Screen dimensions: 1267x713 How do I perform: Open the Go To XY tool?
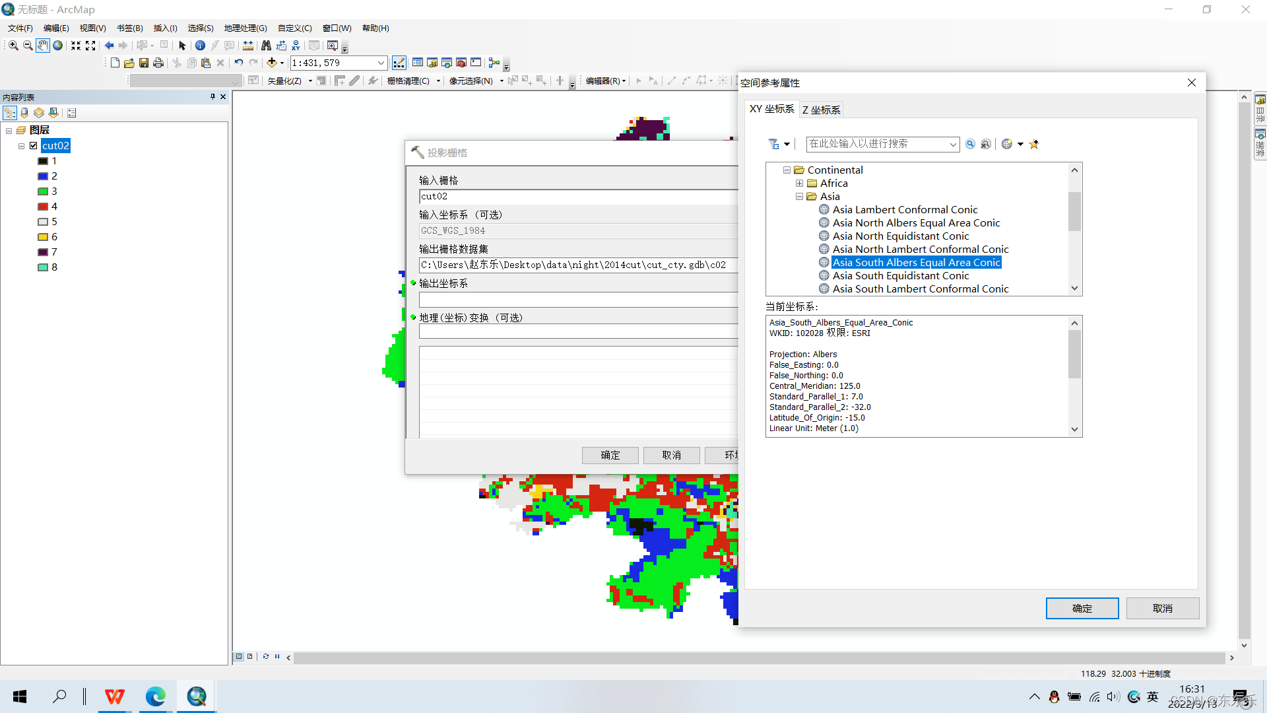(x=296, y=46)
